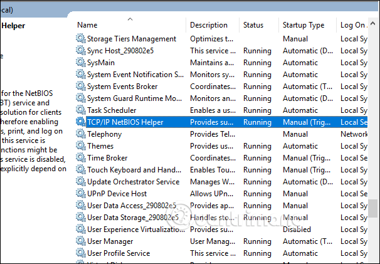Click the Status column header
380x264 pixels.
(x=253, y=25)
